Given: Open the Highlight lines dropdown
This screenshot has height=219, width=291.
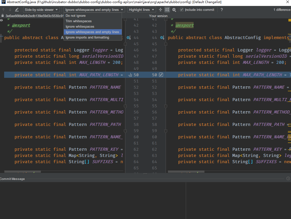Looking at the screenshot, I should click(141, 10).
